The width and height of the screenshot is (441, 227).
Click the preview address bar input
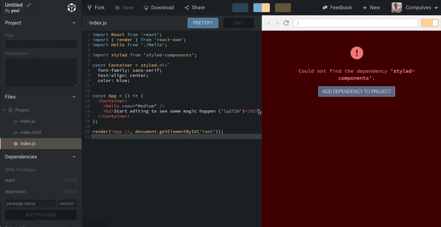355,23
